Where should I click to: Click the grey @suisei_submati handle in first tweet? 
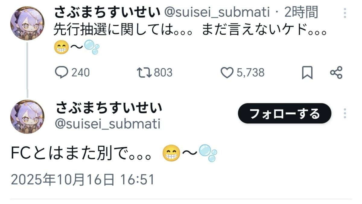coord(217,13)
